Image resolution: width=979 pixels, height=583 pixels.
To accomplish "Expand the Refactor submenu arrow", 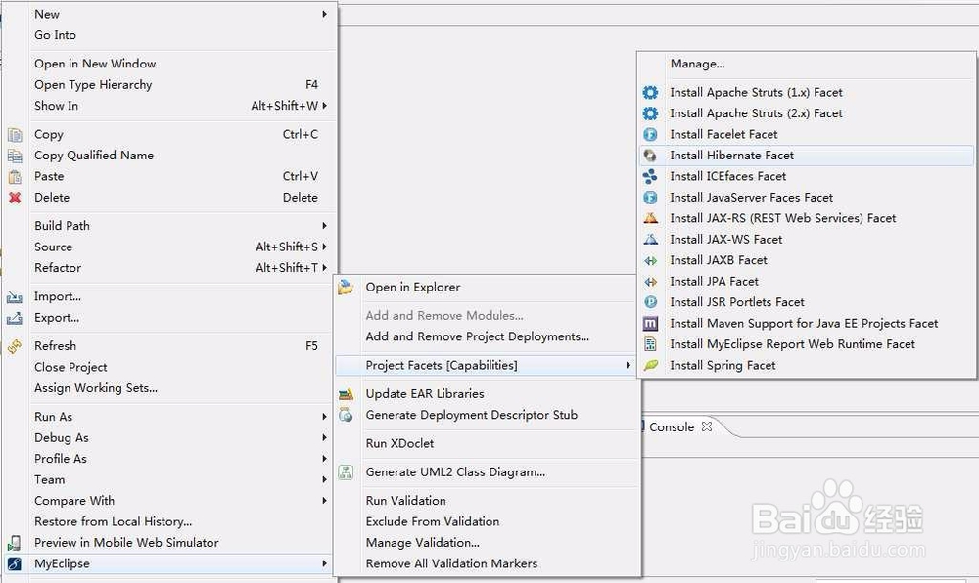I will pyautogui.click(x=325, y=267).
